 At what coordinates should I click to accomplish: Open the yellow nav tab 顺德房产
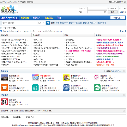click(x=37, y=18)
